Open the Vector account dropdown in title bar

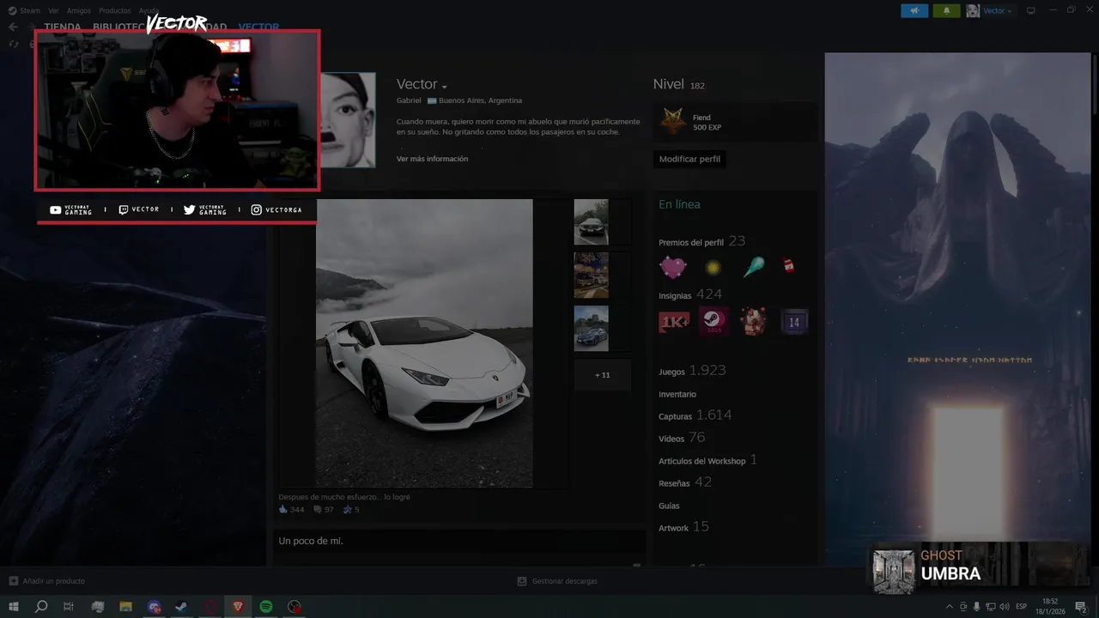(998, 11)
